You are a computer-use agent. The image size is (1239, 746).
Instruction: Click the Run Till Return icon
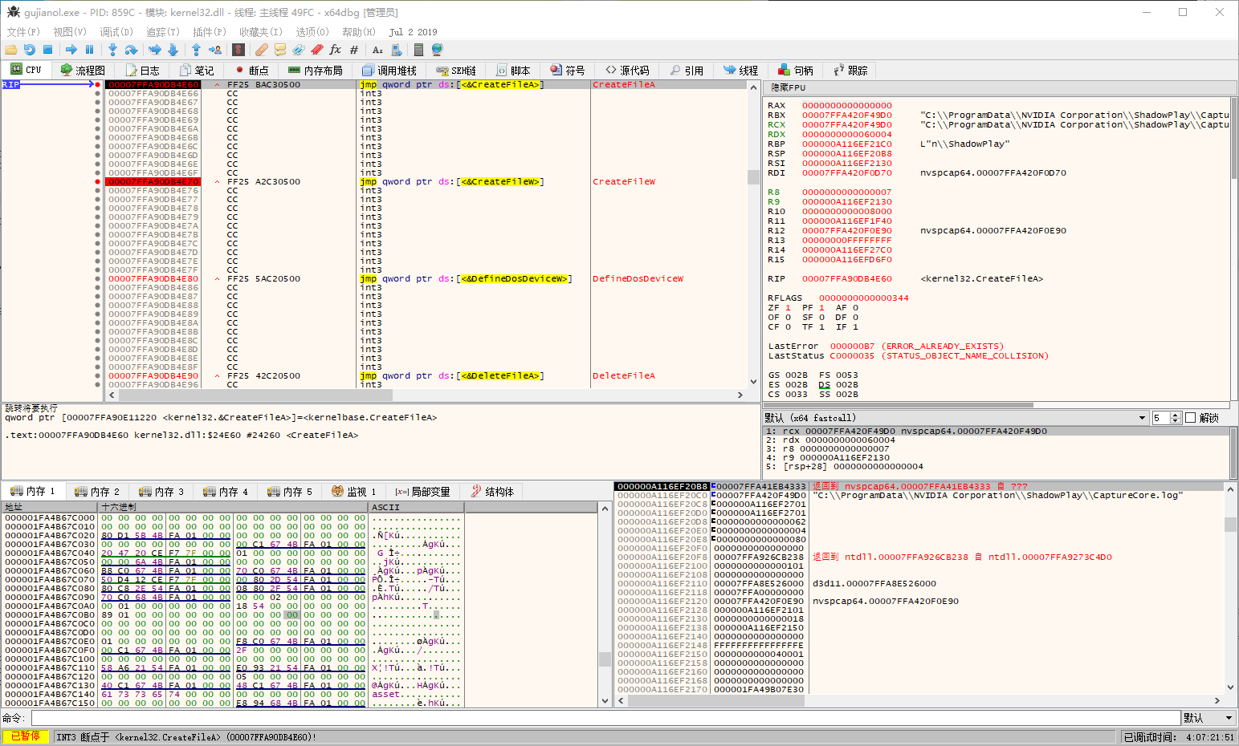click(197, 50)
